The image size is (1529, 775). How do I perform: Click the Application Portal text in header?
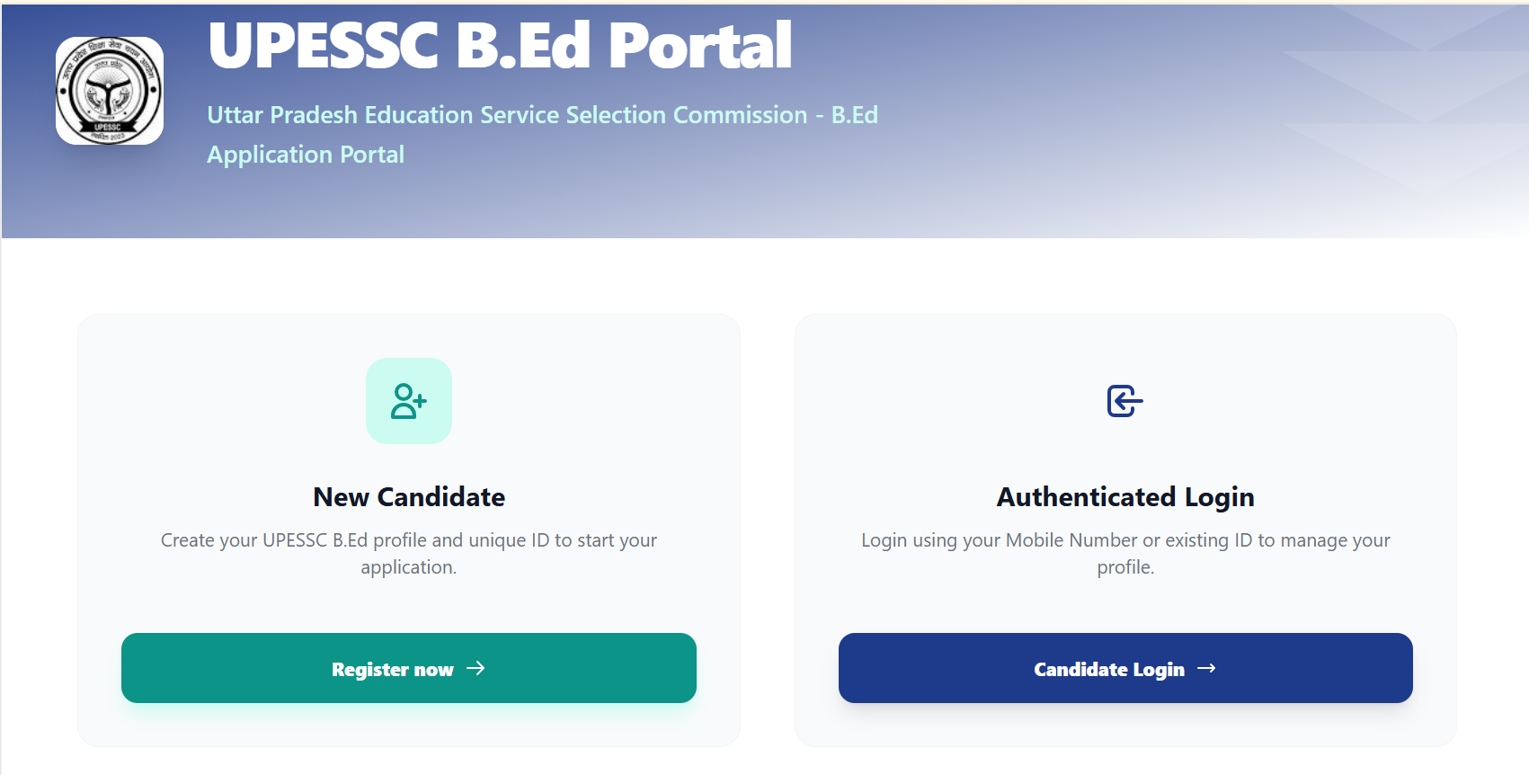pyautogui.click(x=306, y=154)
